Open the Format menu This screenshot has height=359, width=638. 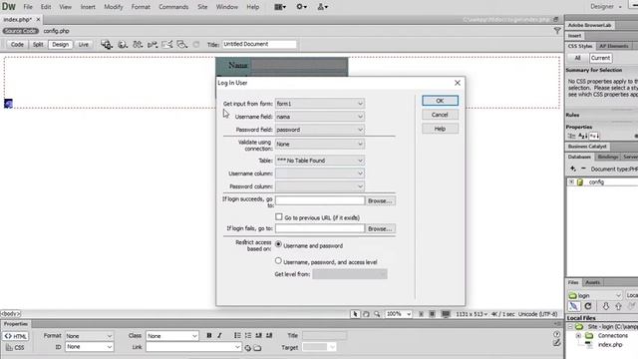coord(141,7)
